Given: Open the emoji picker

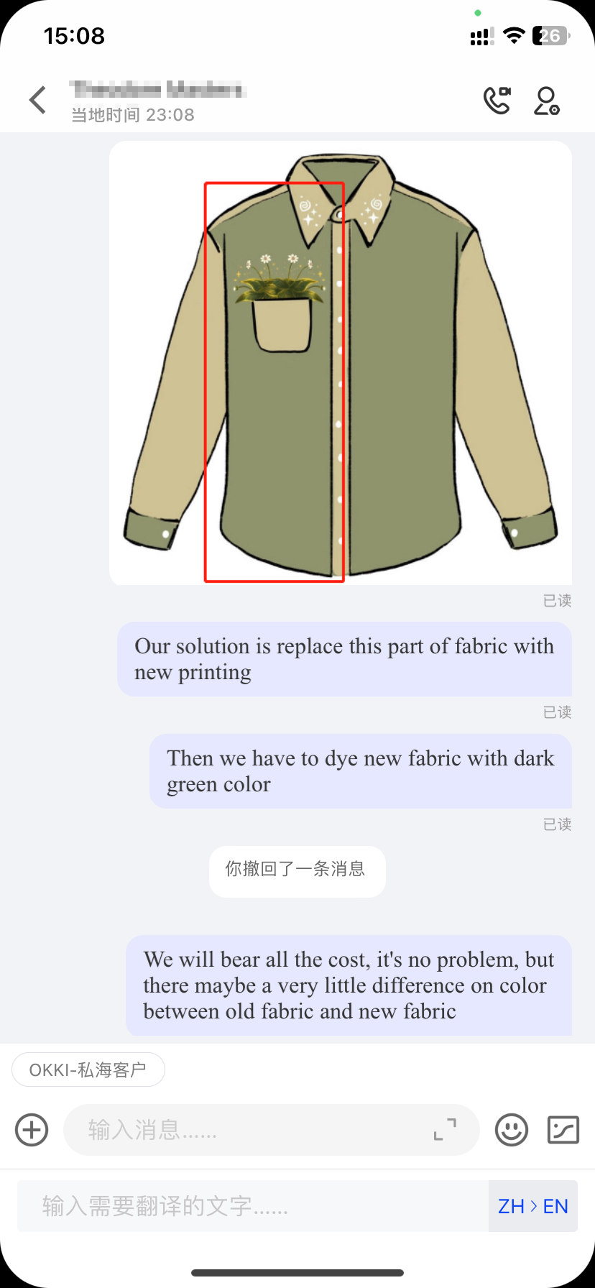Looking at the screenshot, I should (512, 1129).
